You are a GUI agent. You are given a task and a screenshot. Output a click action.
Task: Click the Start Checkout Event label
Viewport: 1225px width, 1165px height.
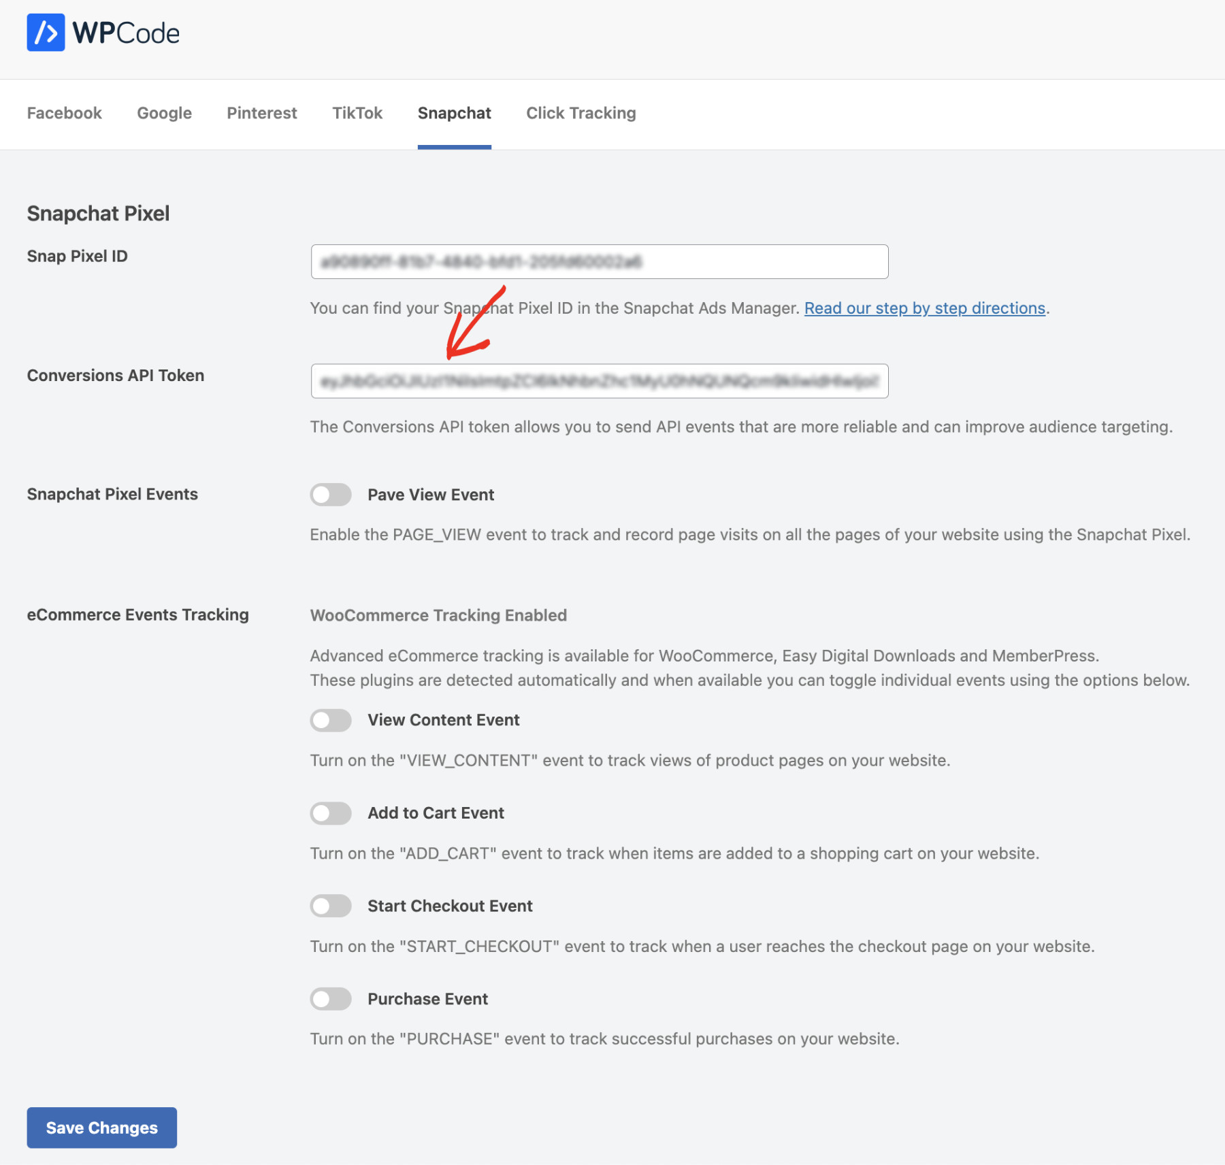pyautogui.click(x=450, y=906)
